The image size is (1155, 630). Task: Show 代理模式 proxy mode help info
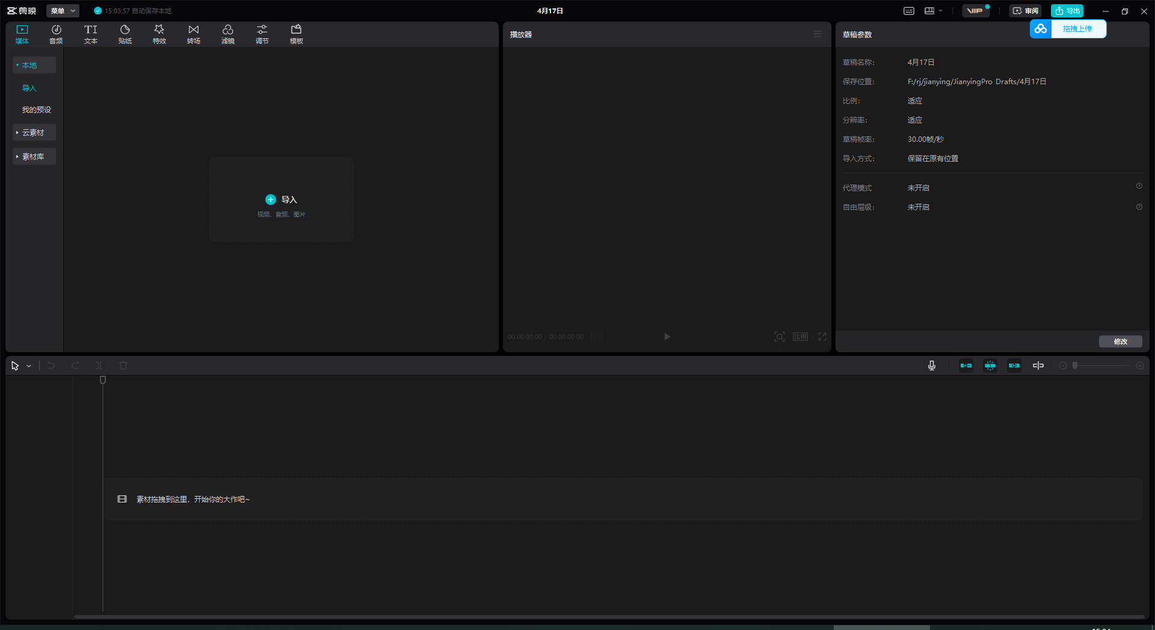click(x=1139, y=186)
